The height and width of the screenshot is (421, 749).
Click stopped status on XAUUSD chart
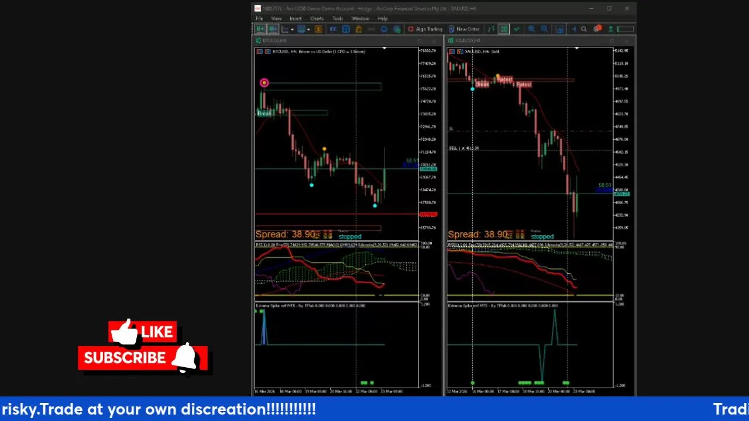(542, 237)
